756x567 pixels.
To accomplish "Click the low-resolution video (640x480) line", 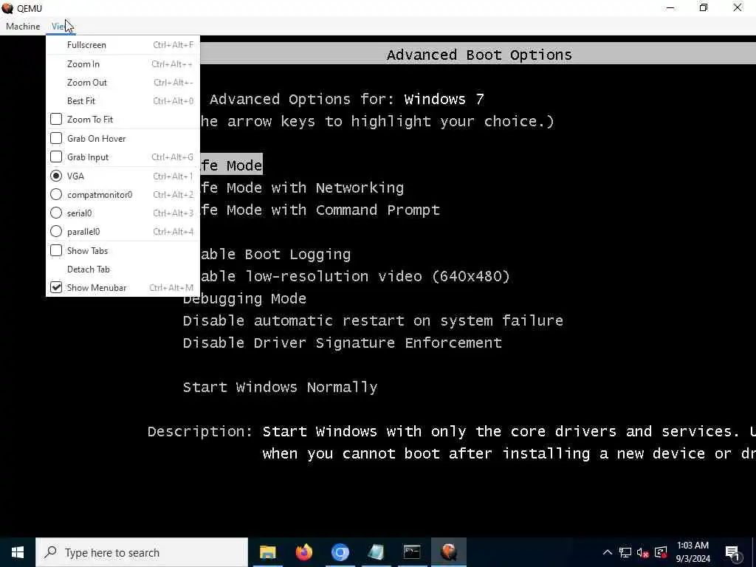I will pos(355,276).
